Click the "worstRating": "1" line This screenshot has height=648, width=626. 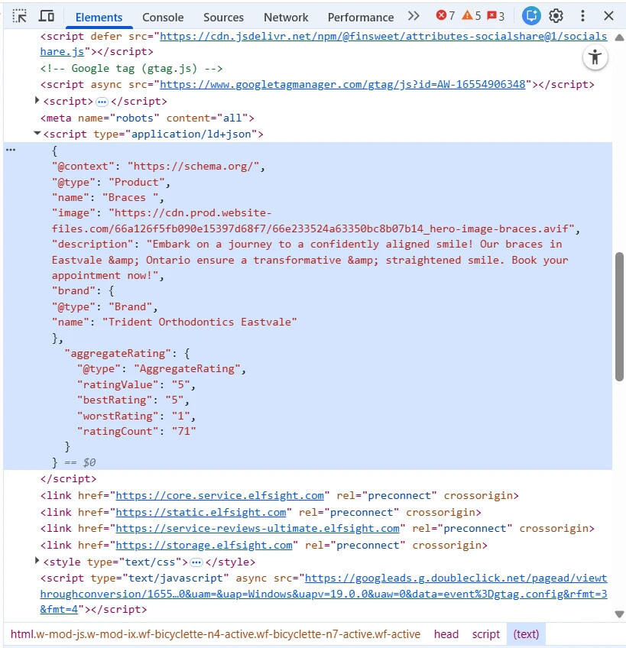pyautogui.click(x=136, y=416)
